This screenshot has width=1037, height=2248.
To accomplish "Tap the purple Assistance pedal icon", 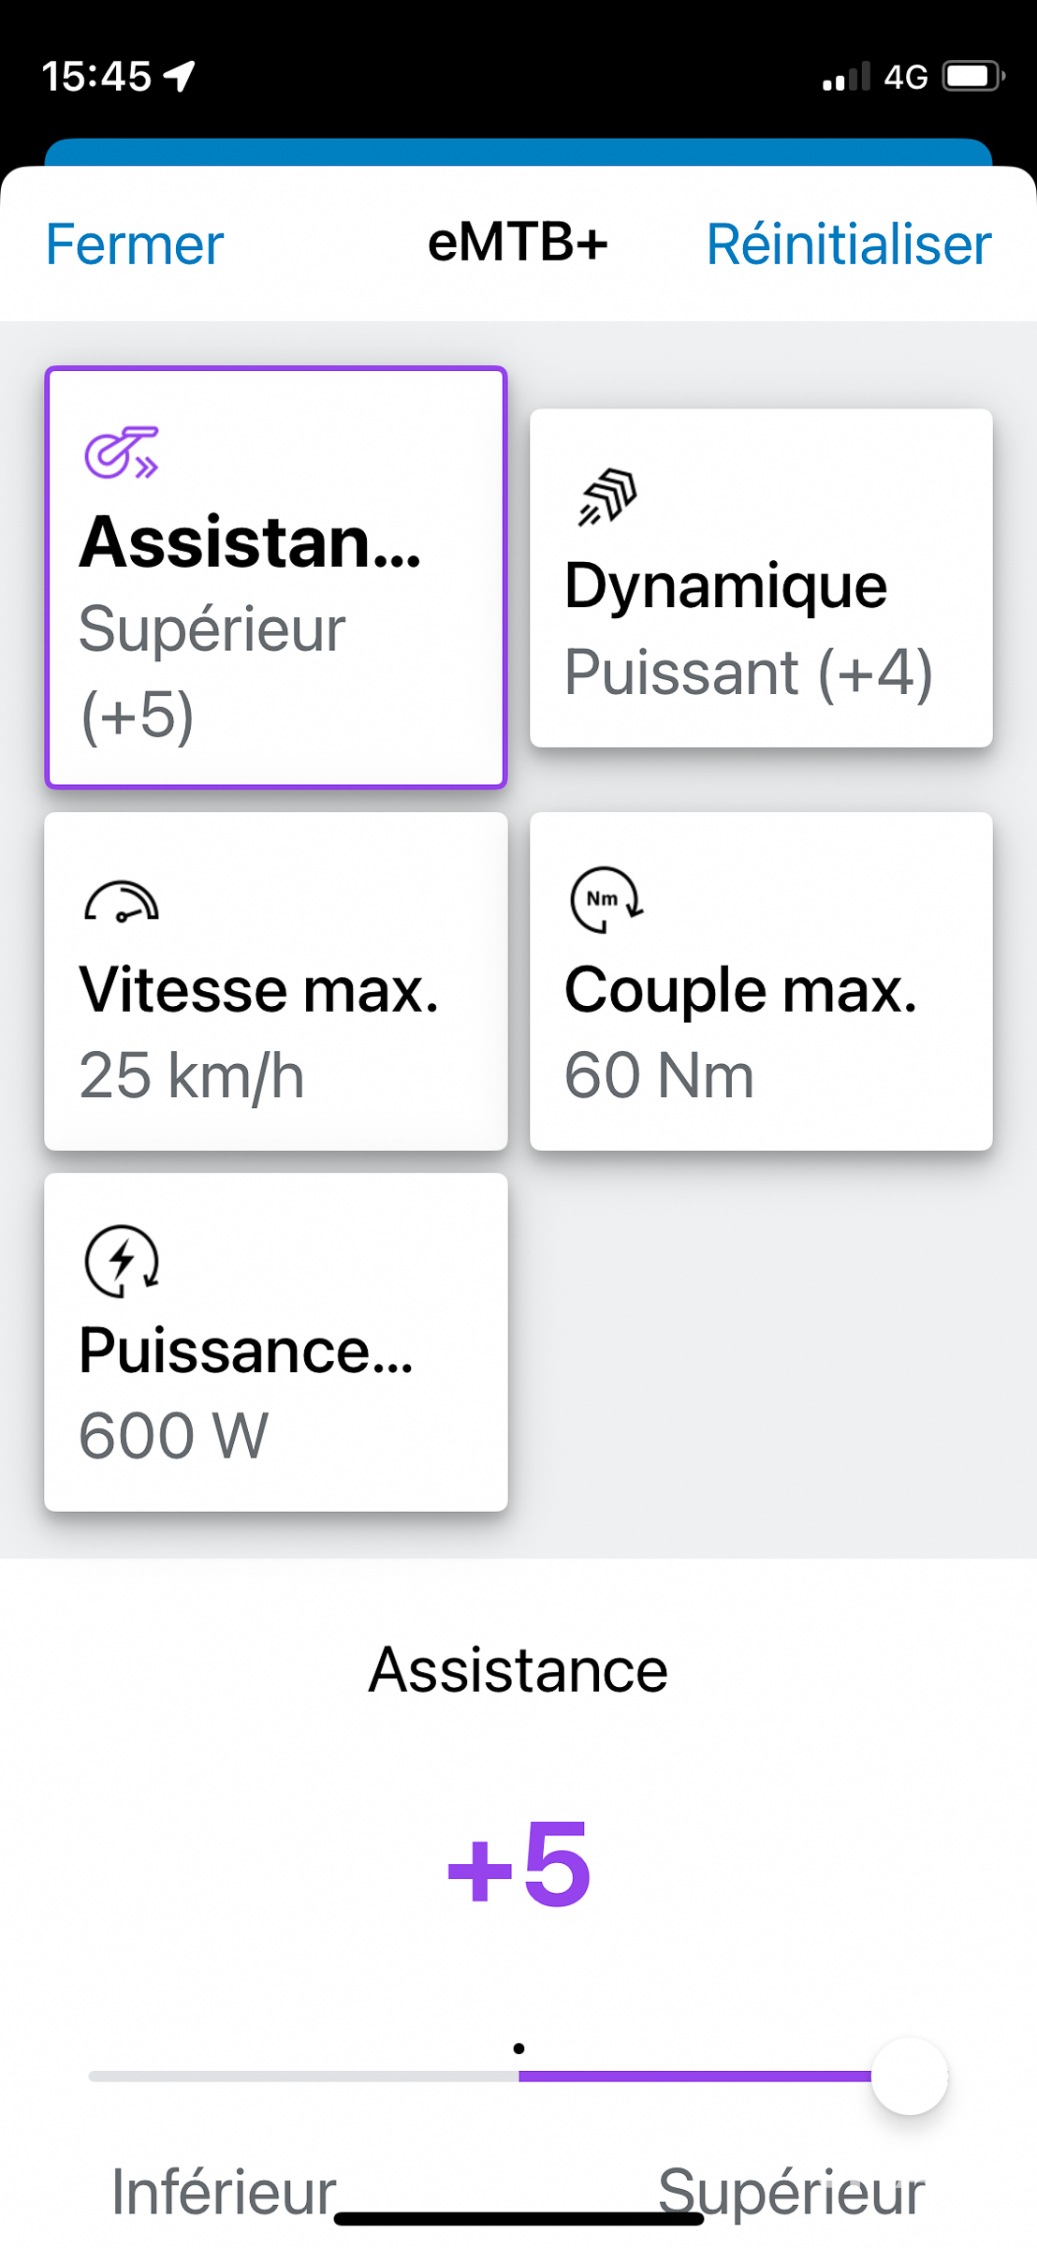I will [x=122, y=452].
